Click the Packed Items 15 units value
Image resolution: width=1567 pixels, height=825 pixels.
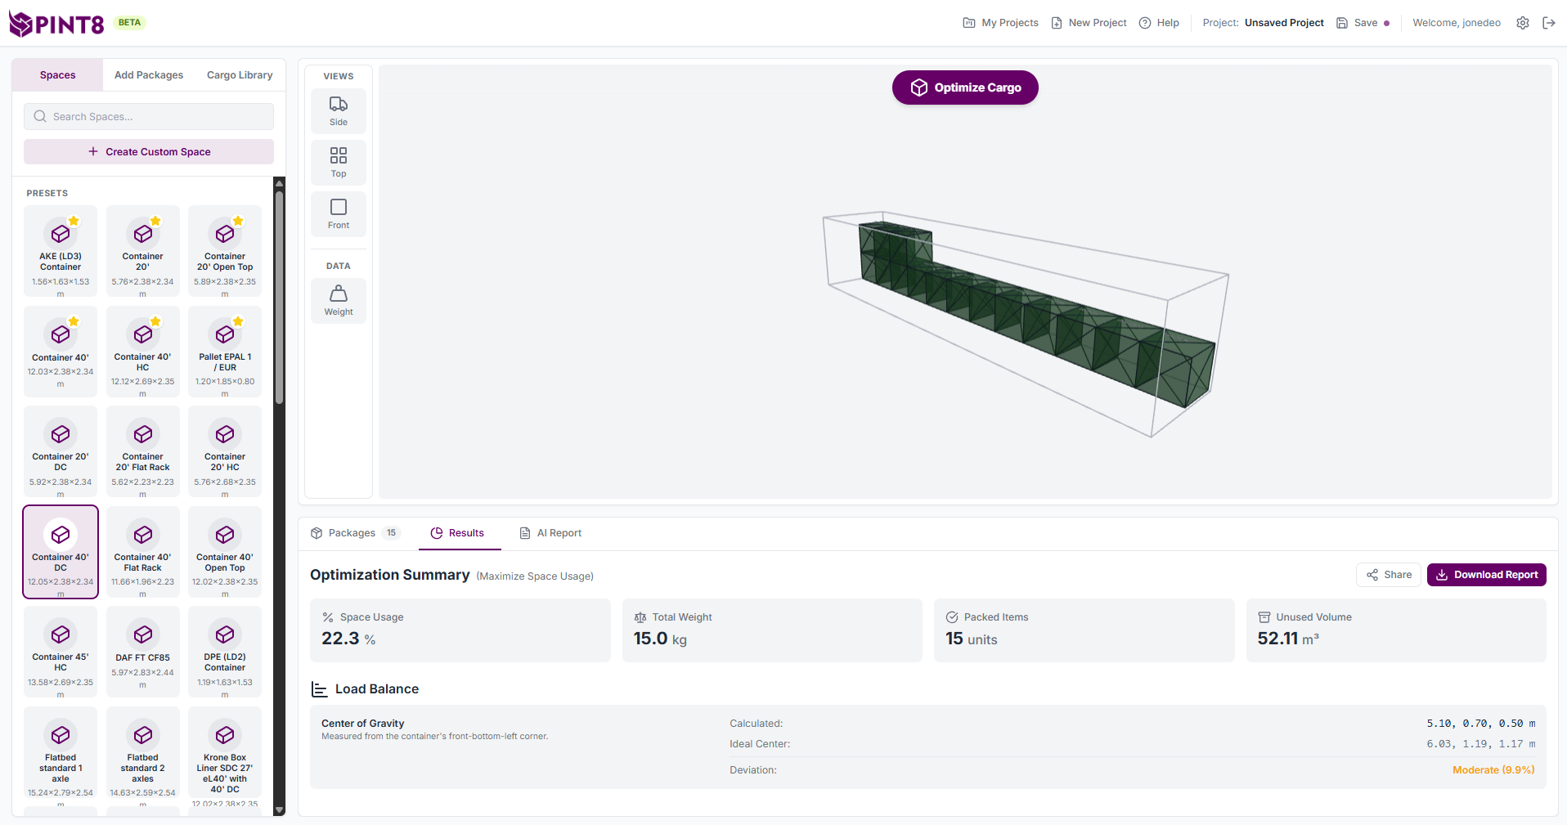tap(972, 639)
